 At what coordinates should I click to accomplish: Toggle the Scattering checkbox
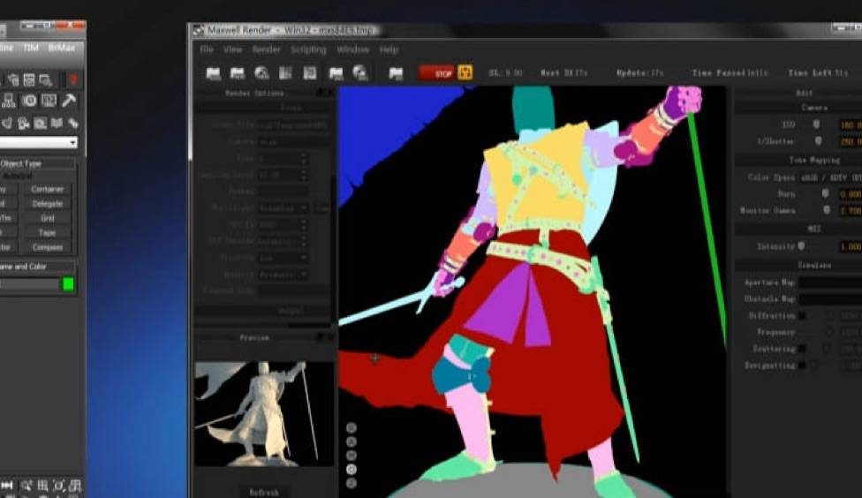(x=802, y=349)
